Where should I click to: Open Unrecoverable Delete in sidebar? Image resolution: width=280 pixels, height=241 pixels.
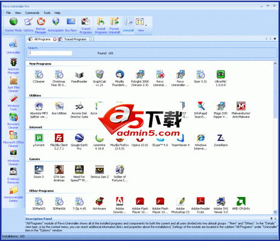pos(13,194)
